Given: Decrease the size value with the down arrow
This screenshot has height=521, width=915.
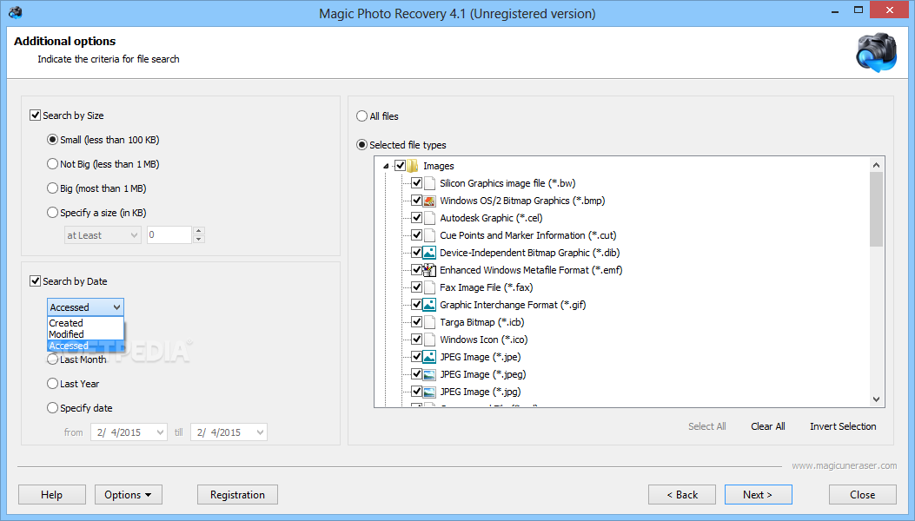Looking at the screenshot, I should (x=199, y=239).
